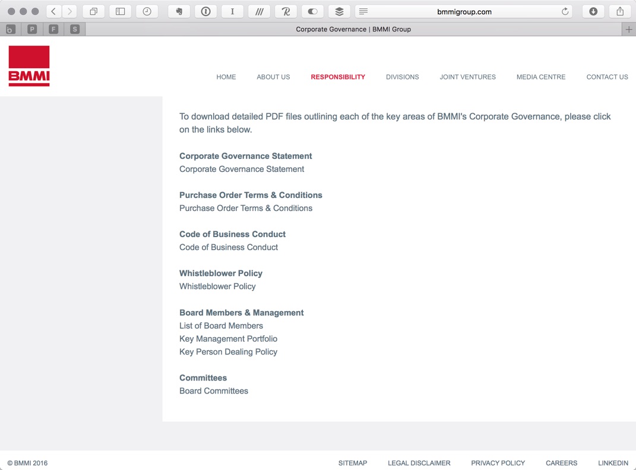Download the non-bold Corporate Governance Statement link
Image resolution: width=636 pixels, height=470 pixels.
point(242,170)
